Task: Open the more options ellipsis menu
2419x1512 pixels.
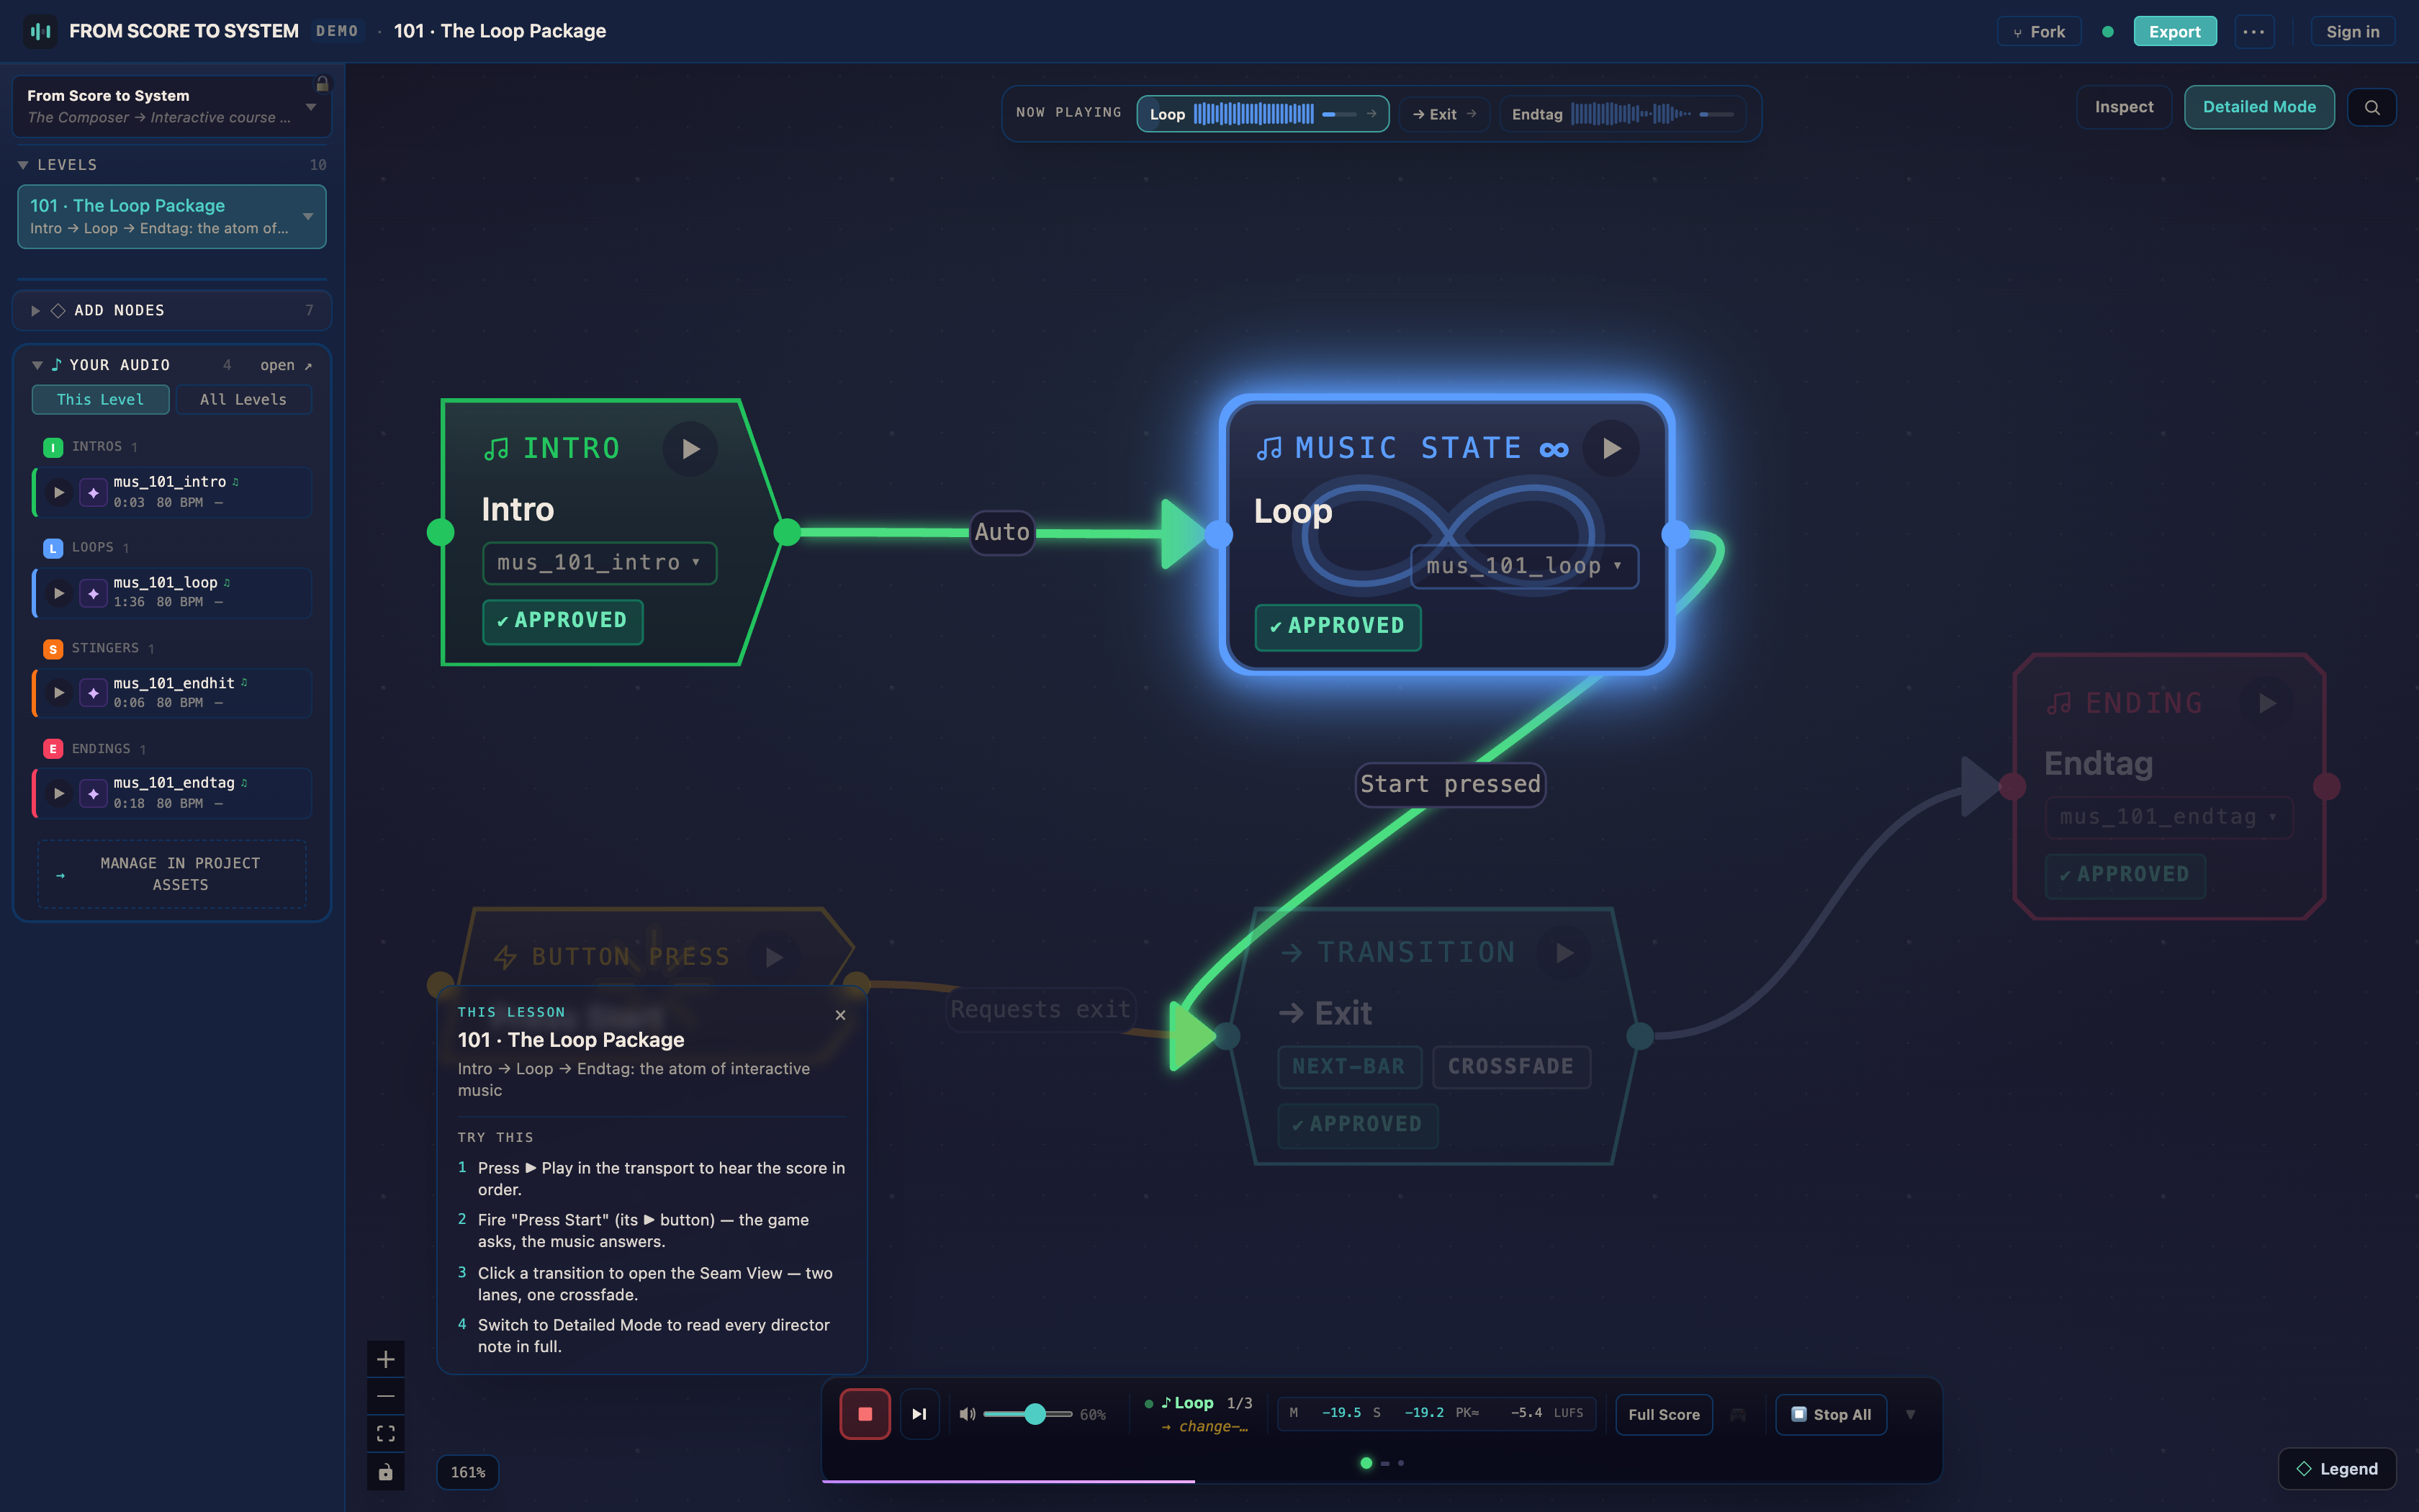Action: tap(2253, 31)
